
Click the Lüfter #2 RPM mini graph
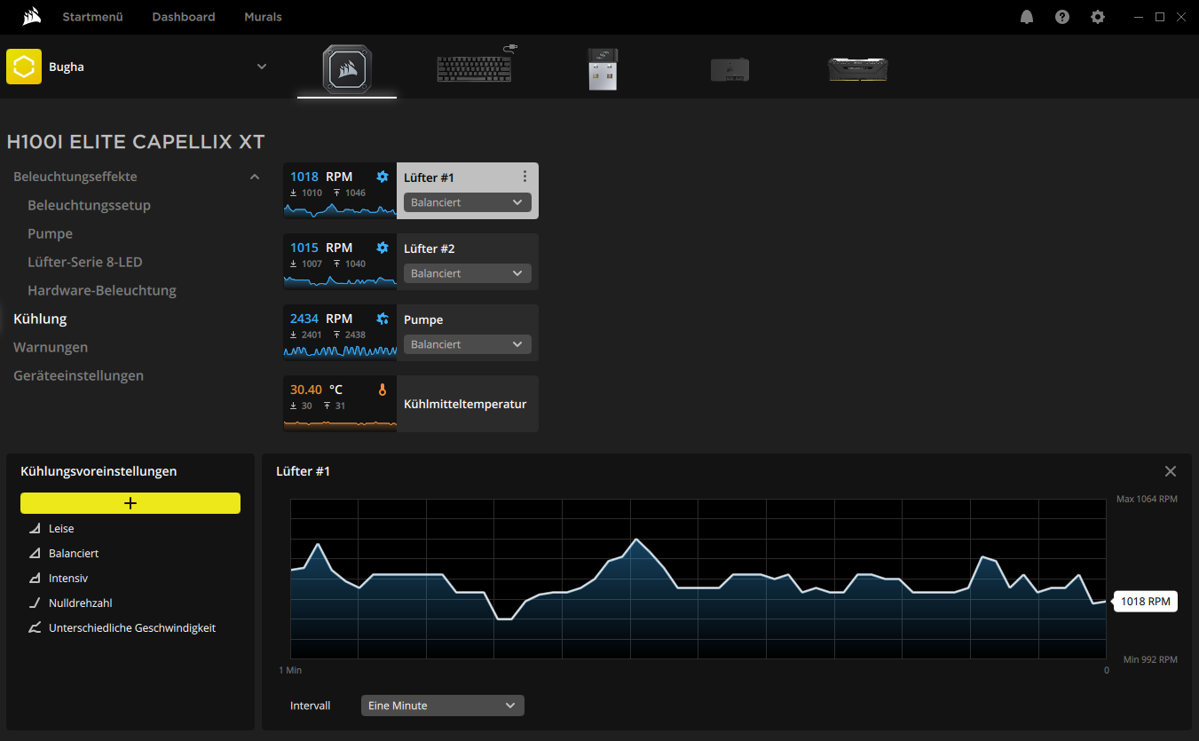340,280
